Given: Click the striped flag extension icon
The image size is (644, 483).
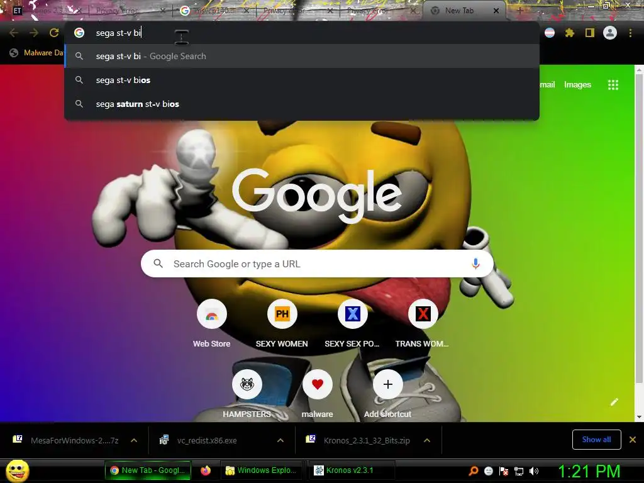Looking at the screenshot, I should click(550, 33).
